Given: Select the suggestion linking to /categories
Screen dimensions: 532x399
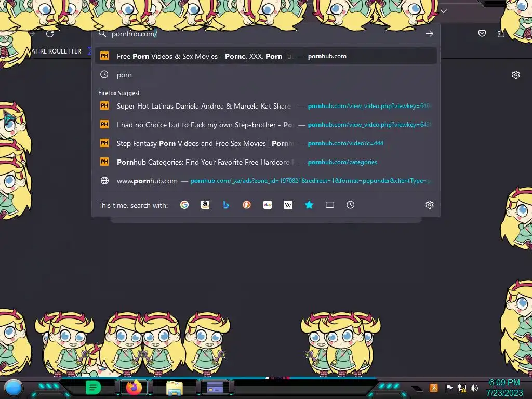Looking at the screenshot, I should [266, 162].
